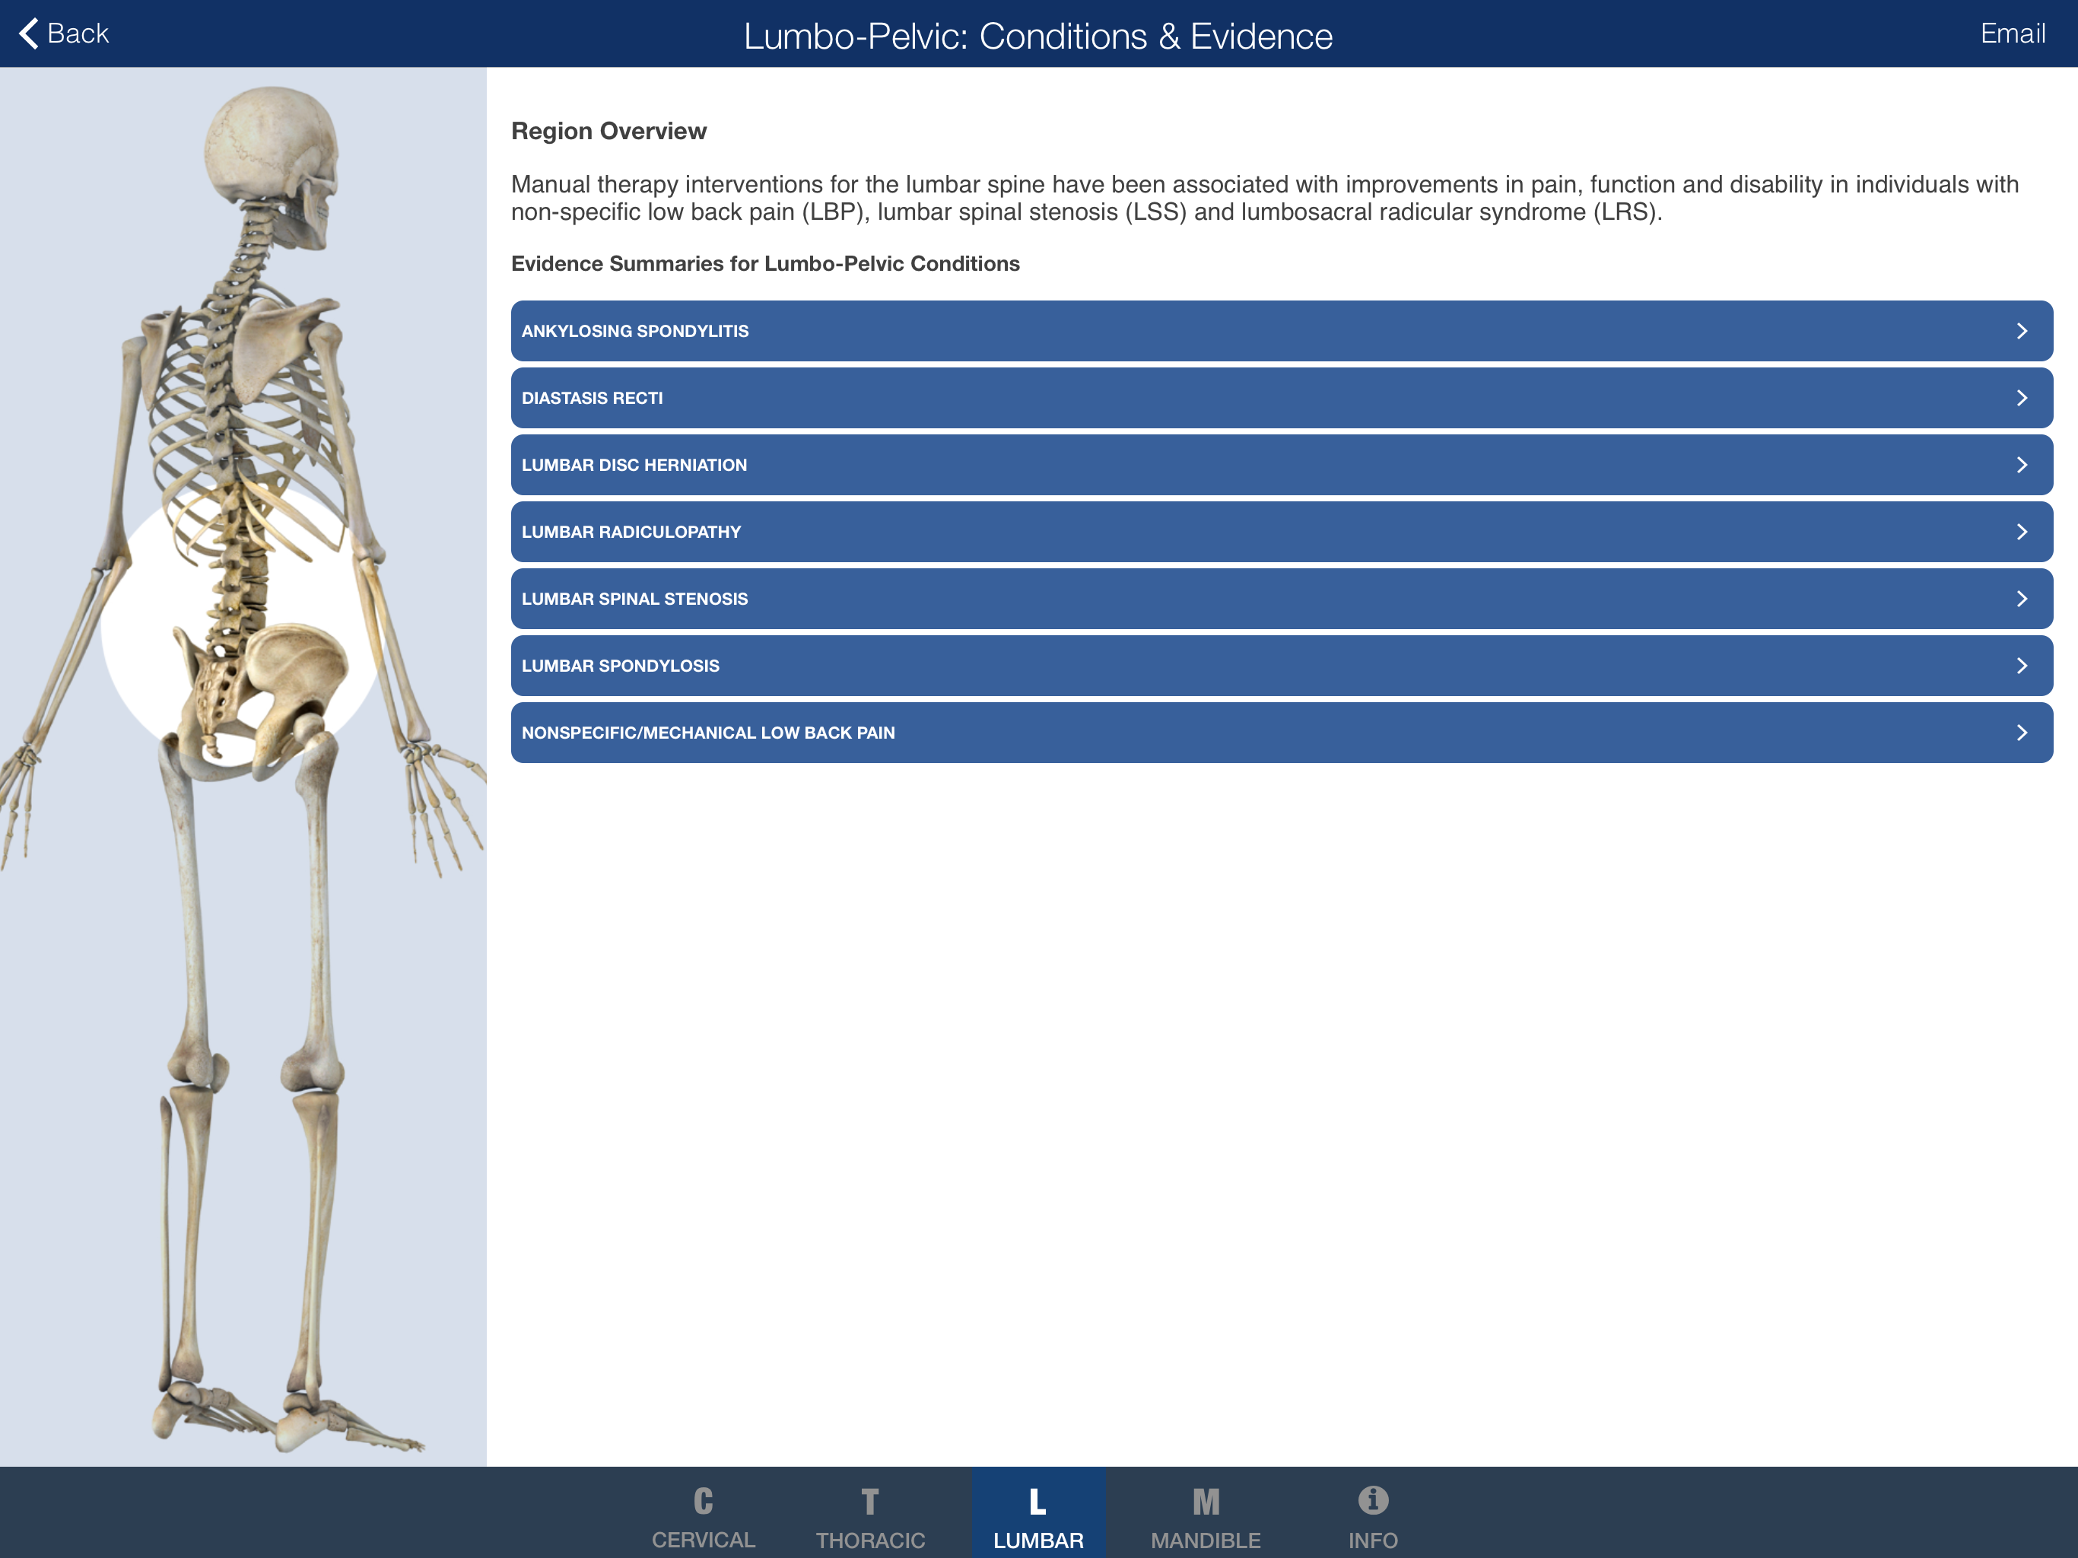Switch to the MANDIBLE tab label

click(x=1206, y=1541)
